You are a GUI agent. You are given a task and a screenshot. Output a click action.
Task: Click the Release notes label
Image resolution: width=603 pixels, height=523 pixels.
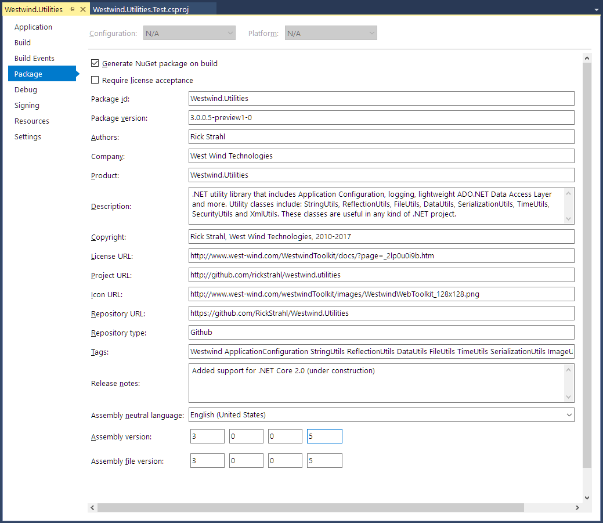point(115,384)
